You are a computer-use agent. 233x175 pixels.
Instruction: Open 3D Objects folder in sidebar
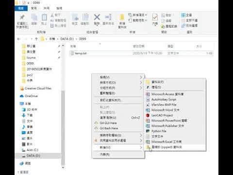30,110
